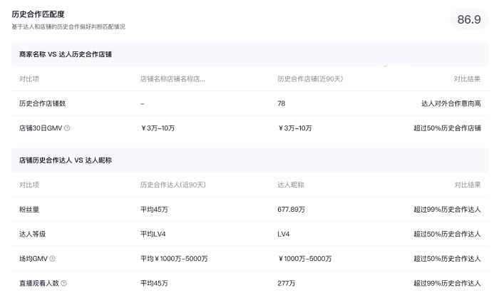Click result text 达人对外合作意向高
The width and height of the screenshot is (499, 303).
coord(451,103)
